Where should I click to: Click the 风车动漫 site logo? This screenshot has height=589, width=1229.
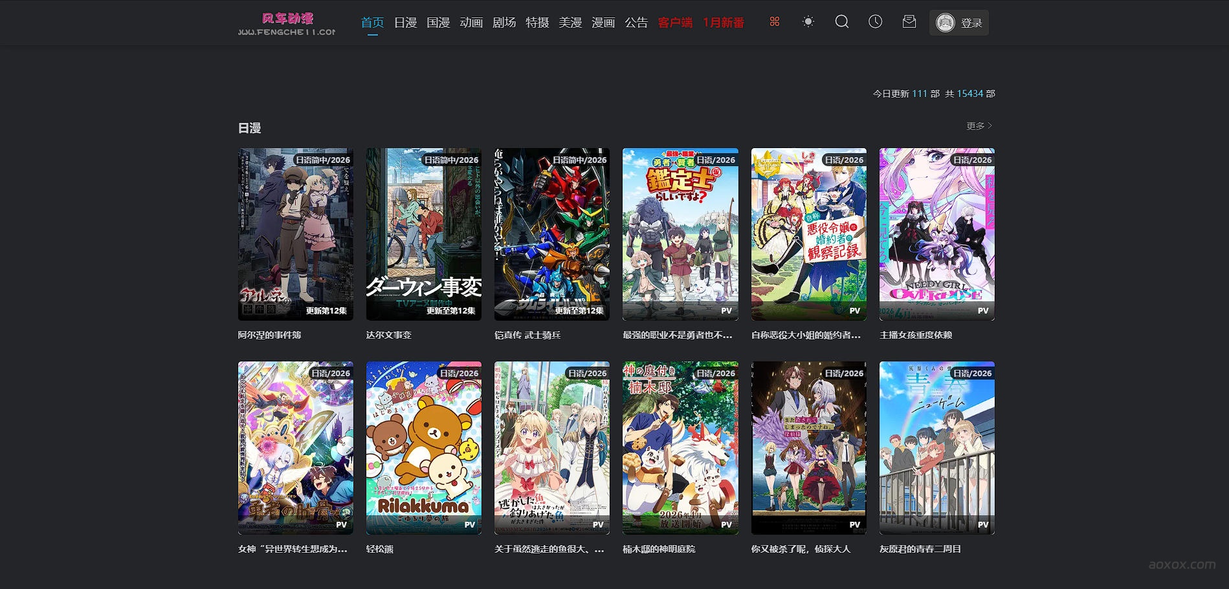[287, 23]
